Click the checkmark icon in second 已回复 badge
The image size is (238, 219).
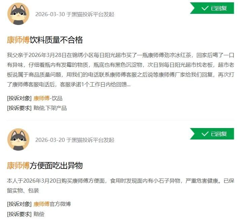205,134
